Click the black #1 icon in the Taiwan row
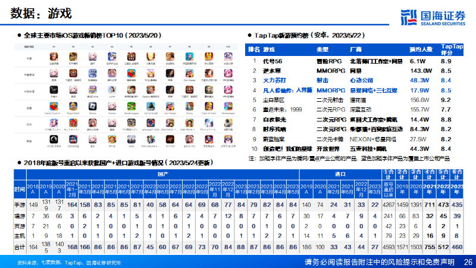This screenshot has width=476, height=268. coord(54,90)
